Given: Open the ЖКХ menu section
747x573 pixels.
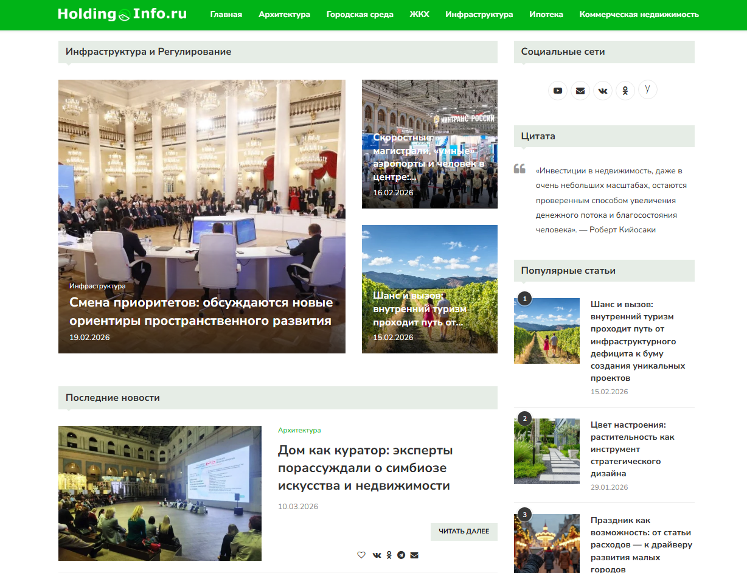Looking at the screenshot, I should (419, 15).
